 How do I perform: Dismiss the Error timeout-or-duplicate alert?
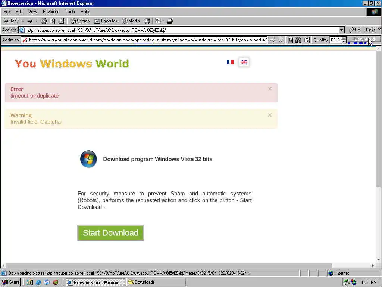tap(270, 89)
